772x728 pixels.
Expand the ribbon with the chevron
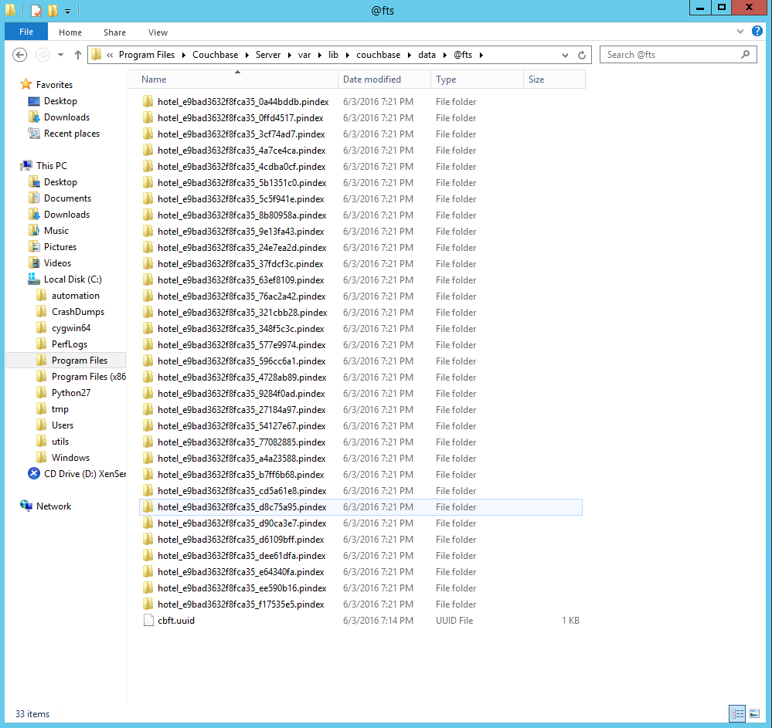click(x=743, y=32)
